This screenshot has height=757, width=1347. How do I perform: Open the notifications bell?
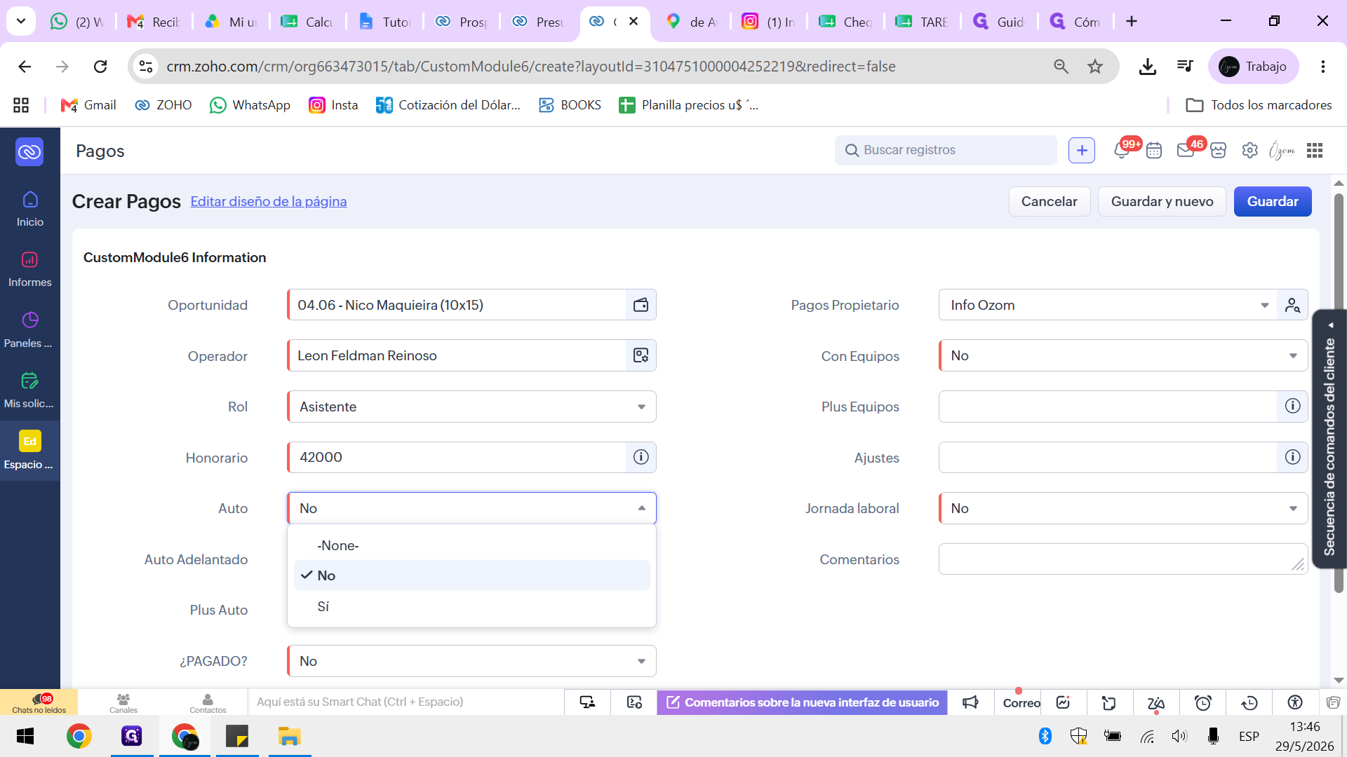point(1121,151)
